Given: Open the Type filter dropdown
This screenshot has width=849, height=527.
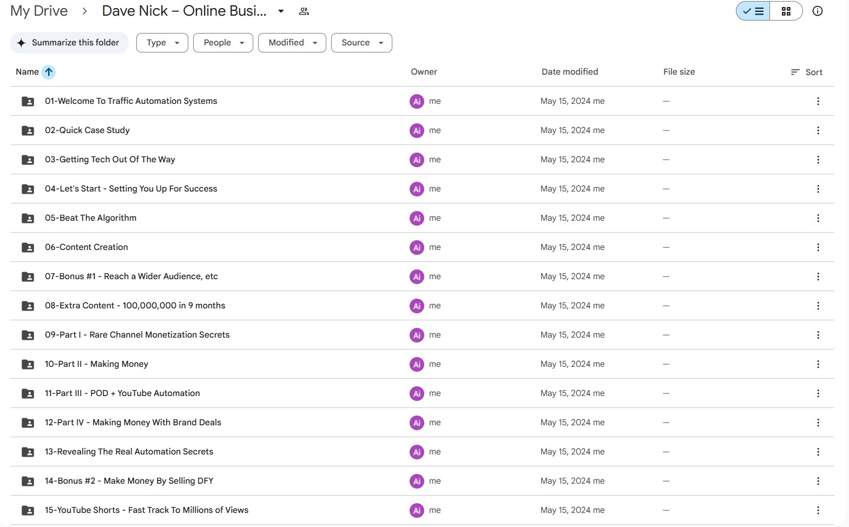Looking at the screenshot, I should 162,43.
